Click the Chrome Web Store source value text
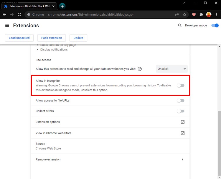The width and height of the screenshot is (221, 179). coord(48,148)
